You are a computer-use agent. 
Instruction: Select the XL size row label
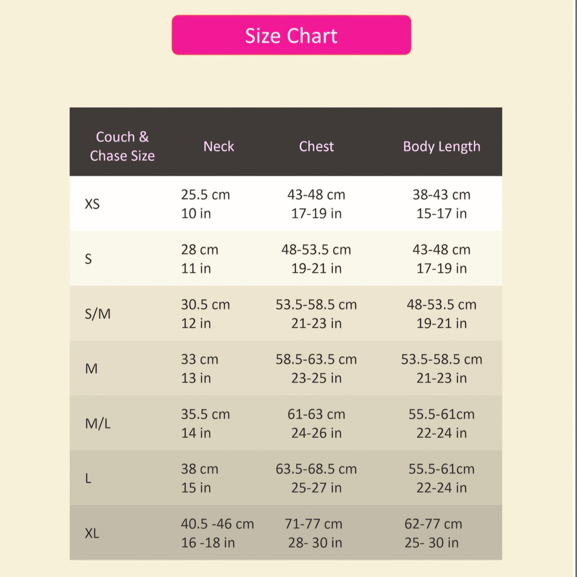pyautogui.click(x=92, y=533)
